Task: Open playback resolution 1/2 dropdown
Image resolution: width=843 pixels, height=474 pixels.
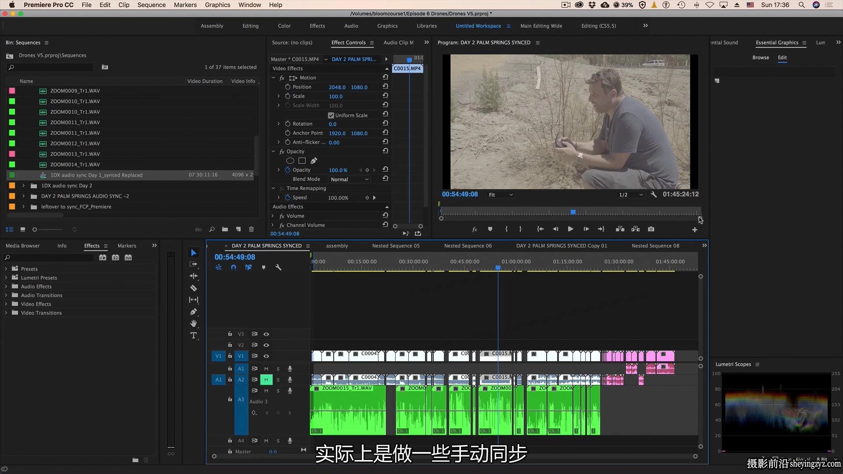Action: pyautogui.click(x=630, y=194)
